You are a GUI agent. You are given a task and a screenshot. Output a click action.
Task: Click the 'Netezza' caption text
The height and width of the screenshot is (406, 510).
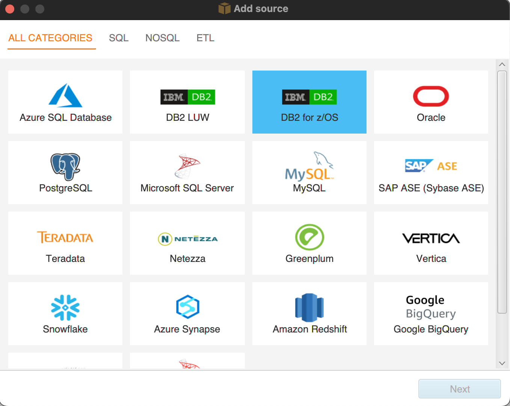tap(188, 259)
